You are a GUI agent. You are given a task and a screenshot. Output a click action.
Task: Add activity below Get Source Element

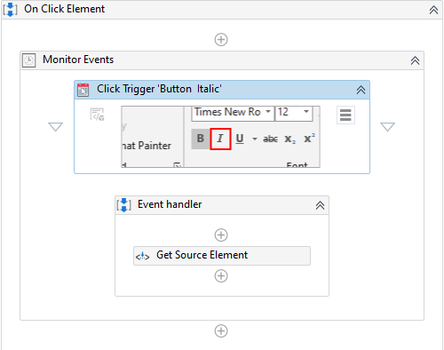[x=221, y=276]
